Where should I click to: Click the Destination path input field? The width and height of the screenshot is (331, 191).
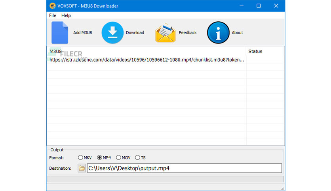coord(184,168)
